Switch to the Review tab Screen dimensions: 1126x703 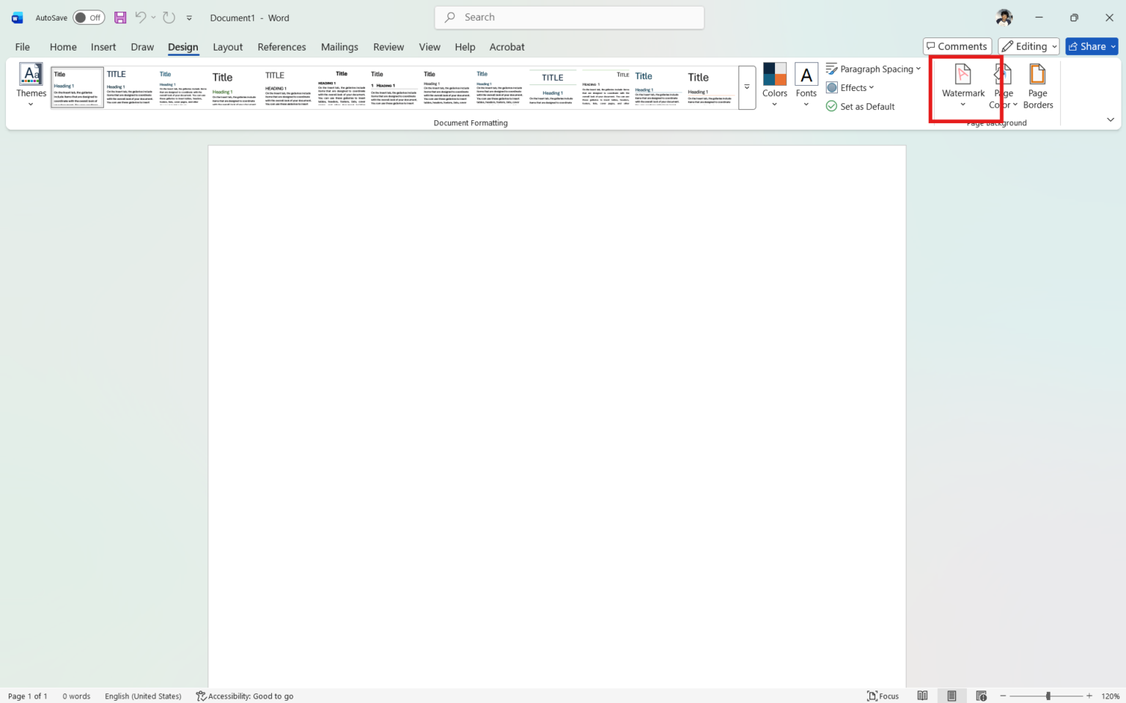click(x=389, y=47)
